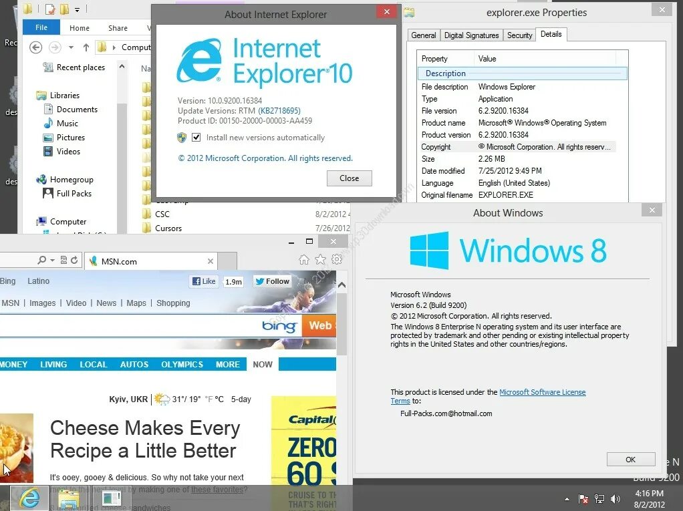Refresh the page in Internet Explorer
This screenshot has width=683, height=511.
pos(74,260)
